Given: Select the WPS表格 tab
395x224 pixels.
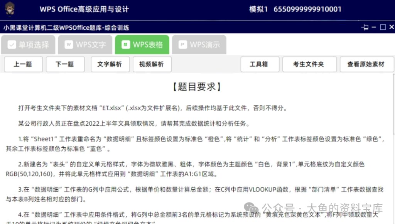Looking at the screenshot, I should (142, 45).
